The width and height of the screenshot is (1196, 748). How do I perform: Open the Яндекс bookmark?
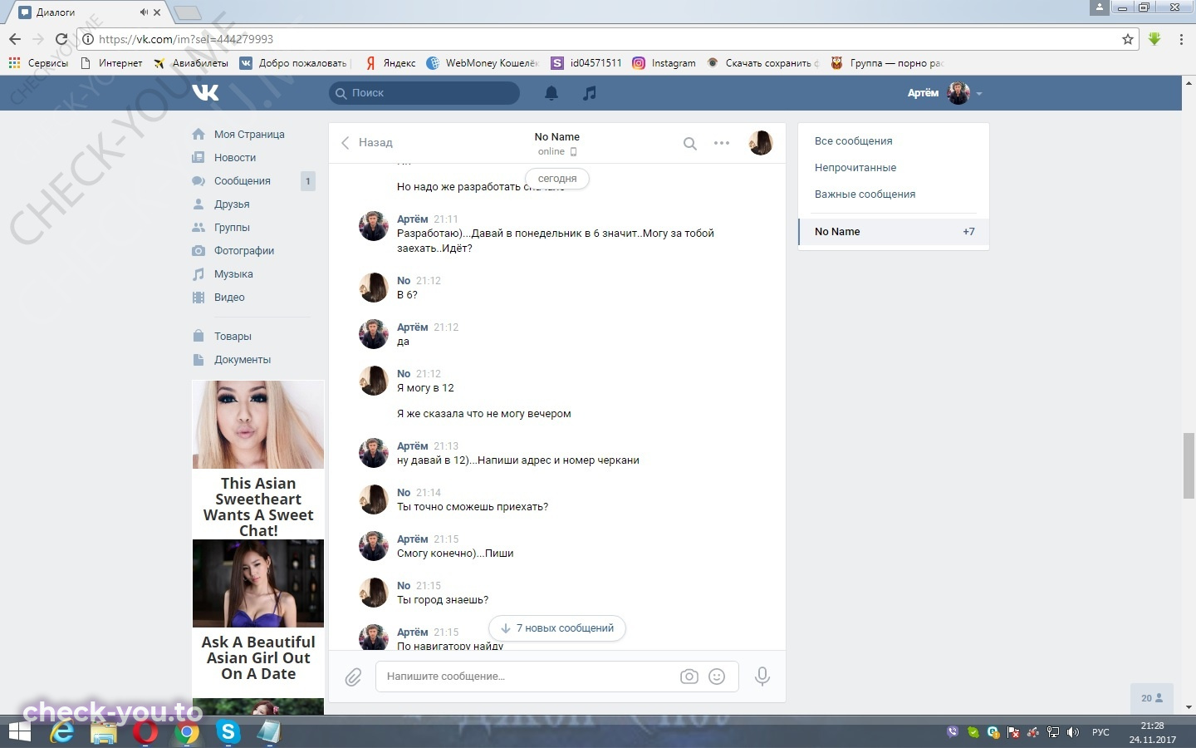(391, 63)
